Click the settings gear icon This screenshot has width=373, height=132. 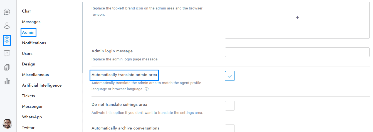tap(7, 40)
